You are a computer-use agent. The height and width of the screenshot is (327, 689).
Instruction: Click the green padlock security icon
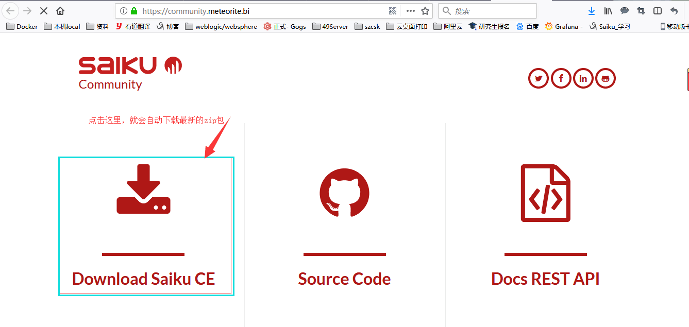point(134,11)
